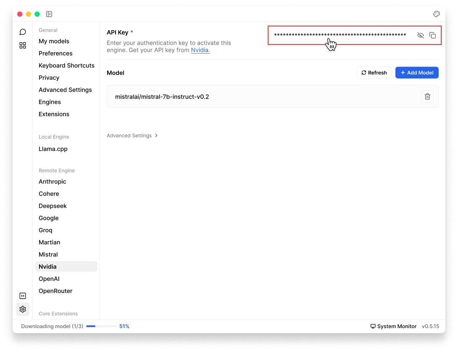Click the theme palette icon

pyautogui.click(x=437, y=14)
